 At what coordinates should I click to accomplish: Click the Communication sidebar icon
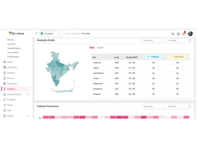[5, 94]
